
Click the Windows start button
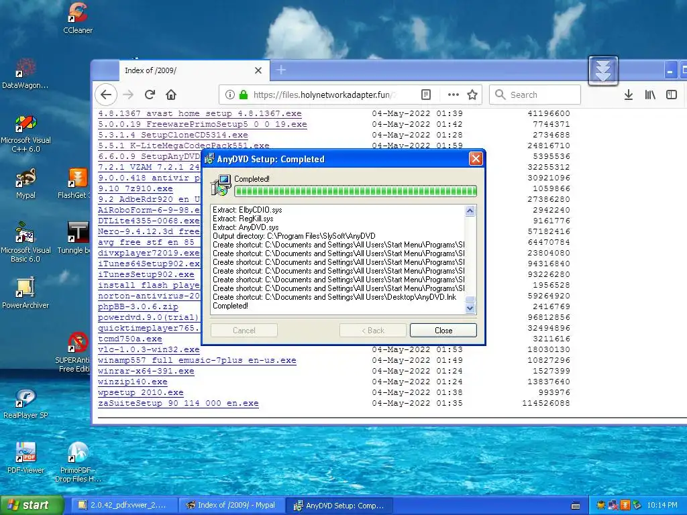[x=32, y=505]
